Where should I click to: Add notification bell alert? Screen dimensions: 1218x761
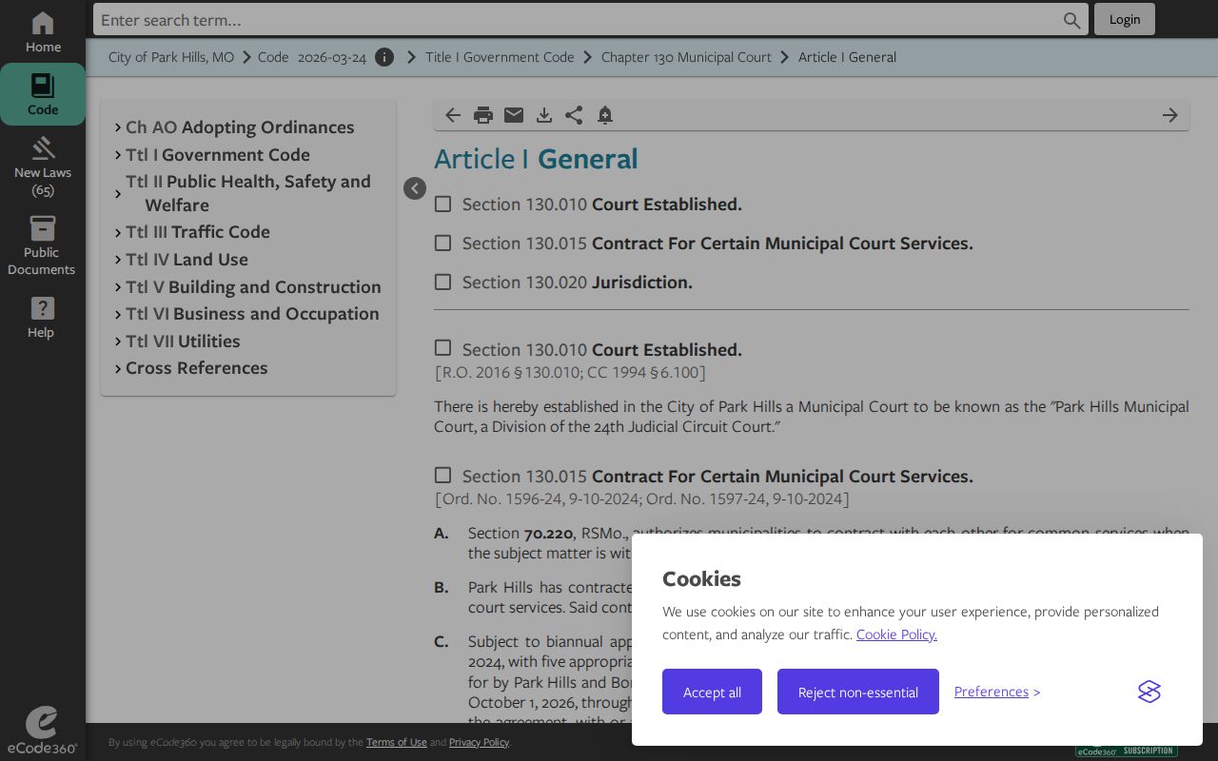coord(605,115)
